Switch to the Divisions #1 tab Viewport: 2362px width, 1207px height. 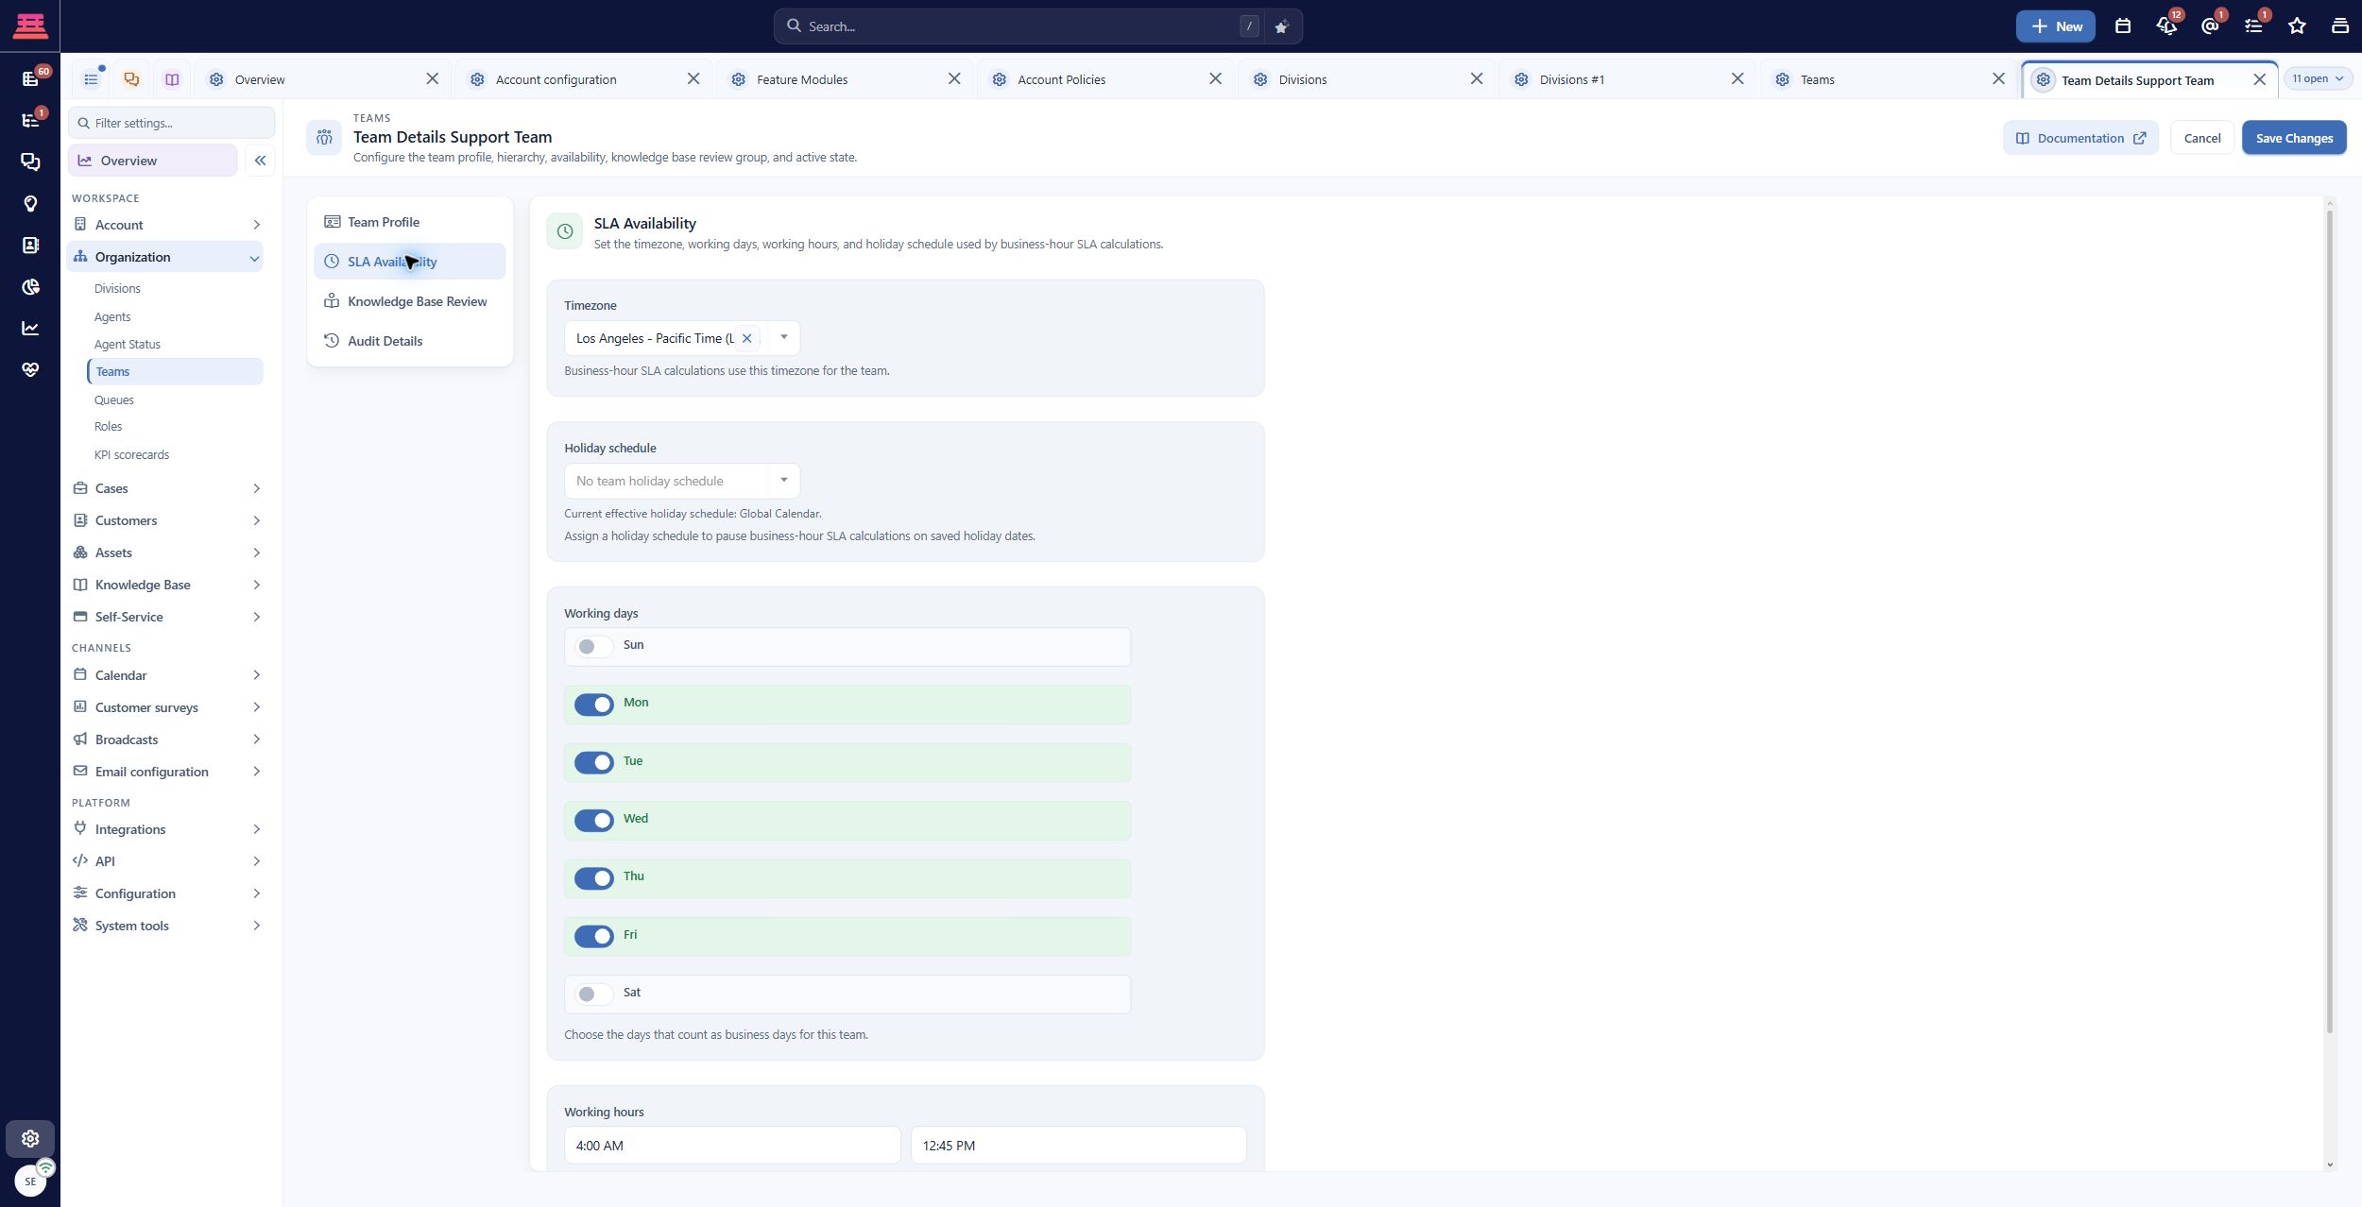click(1572, 79)
